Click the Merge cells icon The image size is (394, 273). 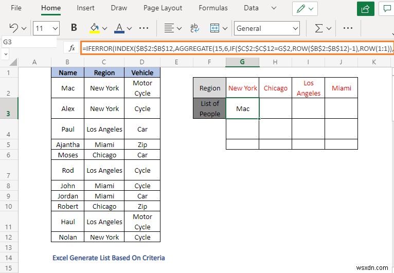214,28
